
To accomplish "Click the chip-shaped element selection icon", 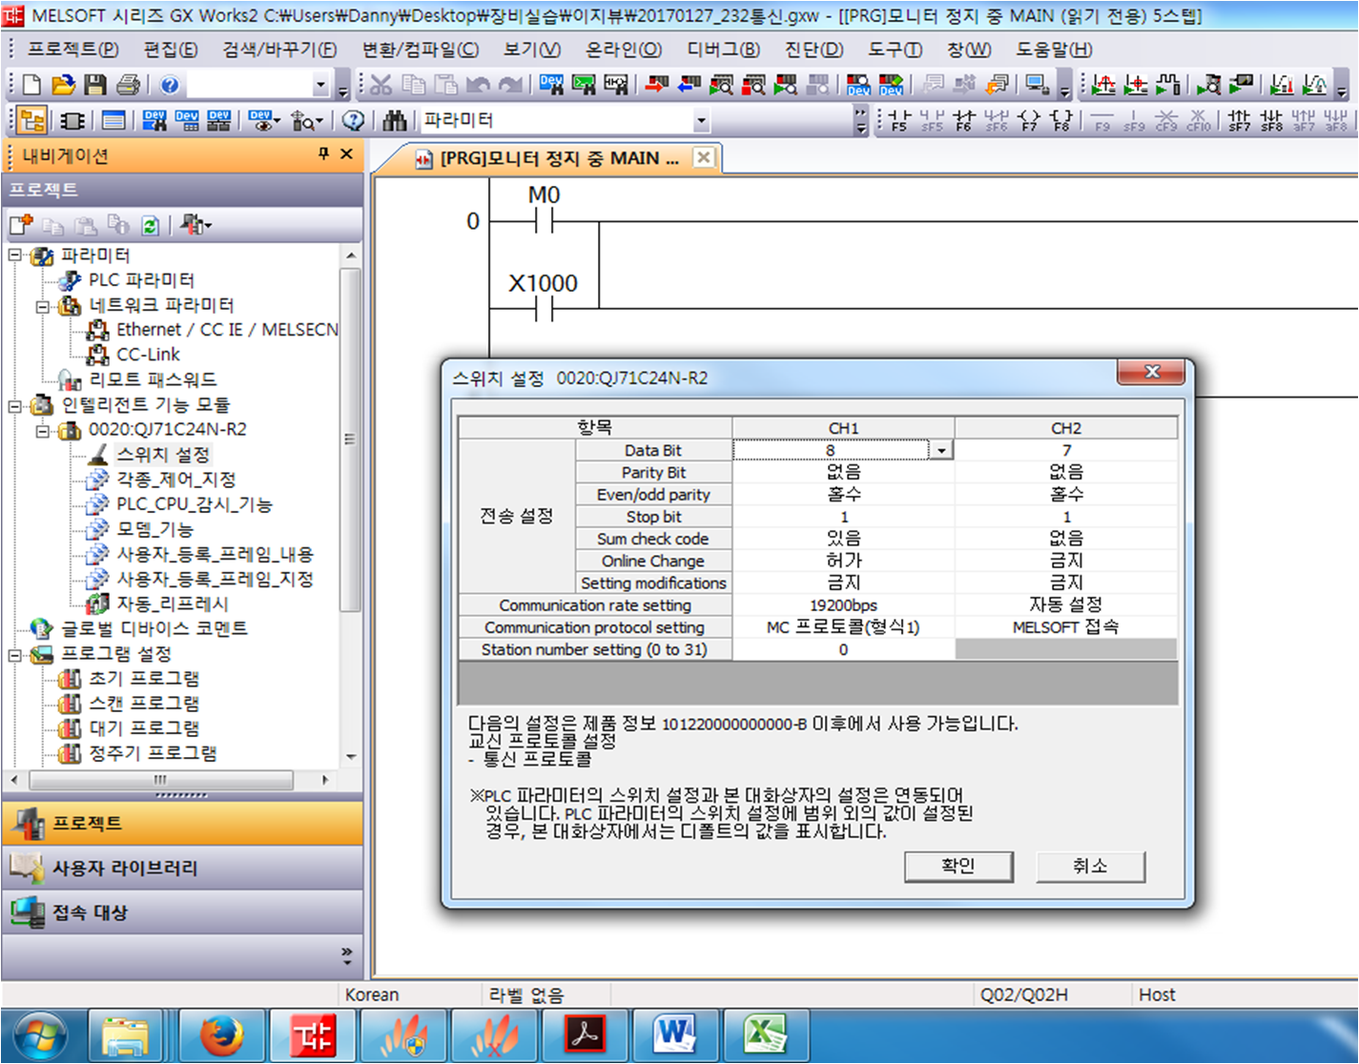I will coord(72,120).
